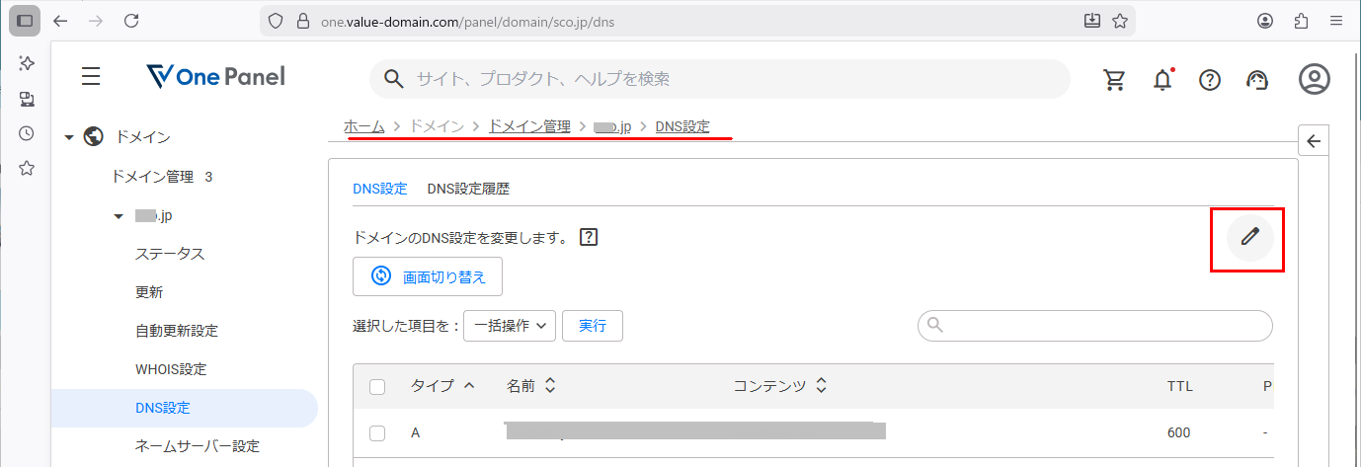Sort the table by タイプ column
The image size is (1361, 467).
(x=442, y=386)
